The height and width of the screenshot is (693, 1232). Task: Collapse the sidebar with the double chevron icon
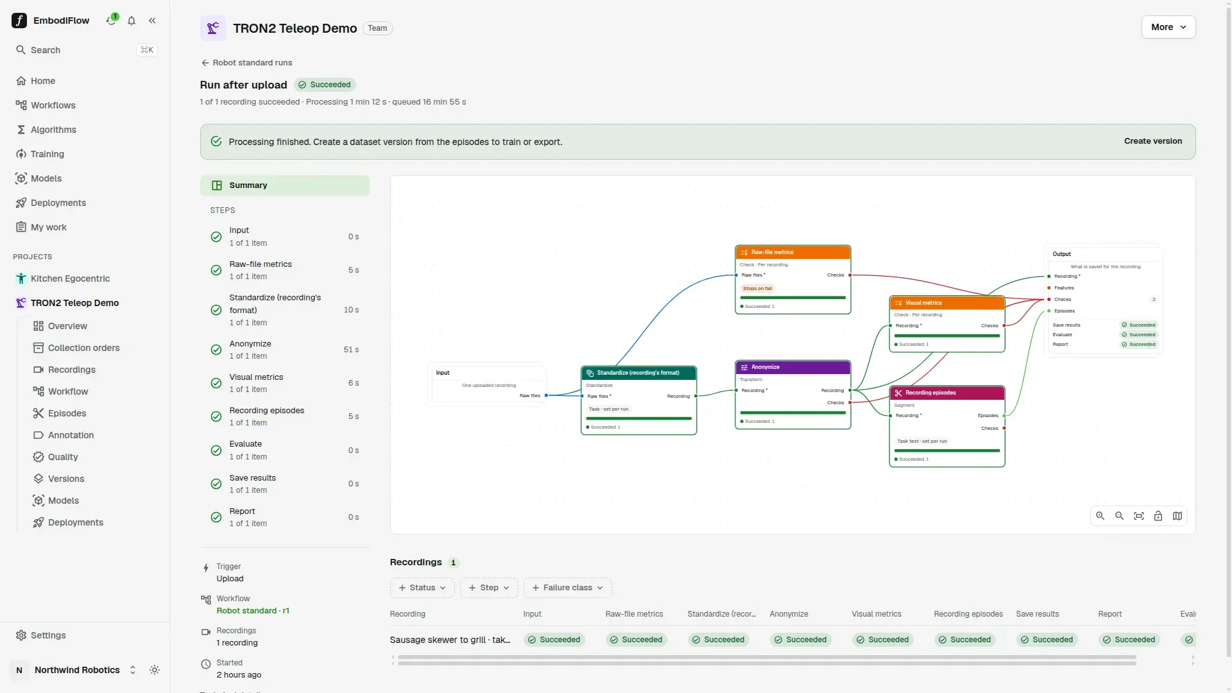pos(152,21)
